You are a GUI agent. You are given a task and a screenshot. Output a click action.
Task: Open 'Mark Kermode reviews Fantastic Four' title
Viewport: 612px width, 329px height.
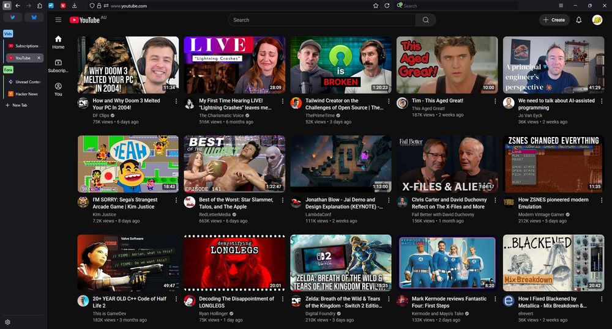point(449,302)
